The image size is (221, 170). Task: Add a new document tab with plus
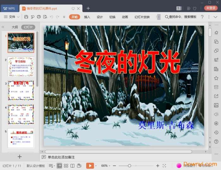point(88,8)
